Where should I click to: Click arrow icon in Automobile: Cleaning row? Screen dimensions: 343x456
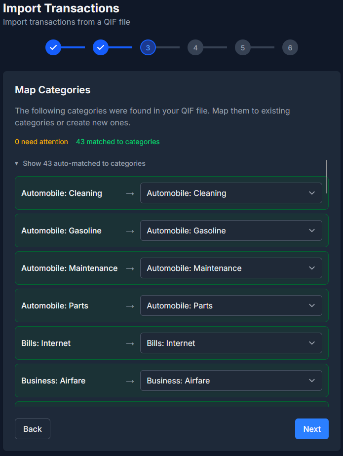pos(130,193)
